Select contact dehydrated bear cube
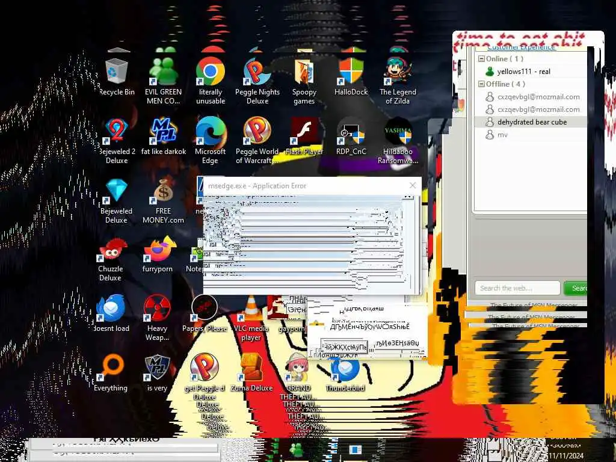Screen dimensions: 616x462 [531, 122]
